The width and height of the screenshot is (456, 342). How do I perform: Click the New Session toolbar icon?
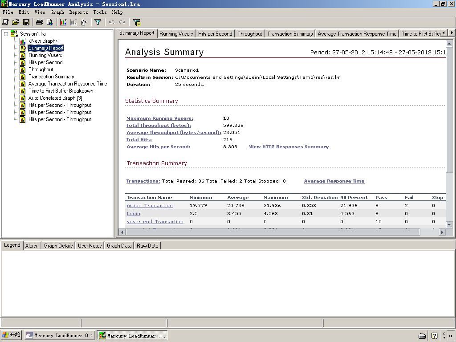pos(5,22)
